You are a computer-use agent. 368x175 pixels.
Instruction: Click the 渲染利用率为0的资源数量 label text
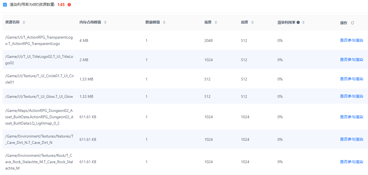pyautogui.click(x=32, y=5)
